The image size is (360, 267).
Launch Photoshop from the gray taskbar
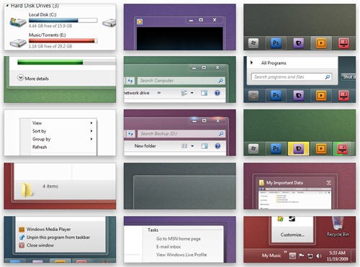[x=276, y=43]
